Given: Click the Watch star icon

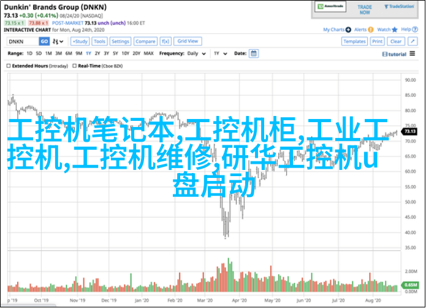Looking at the screenshot, I should [395, 29].
